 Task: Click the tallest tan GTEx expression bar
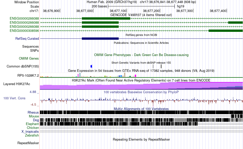[125, 75]
